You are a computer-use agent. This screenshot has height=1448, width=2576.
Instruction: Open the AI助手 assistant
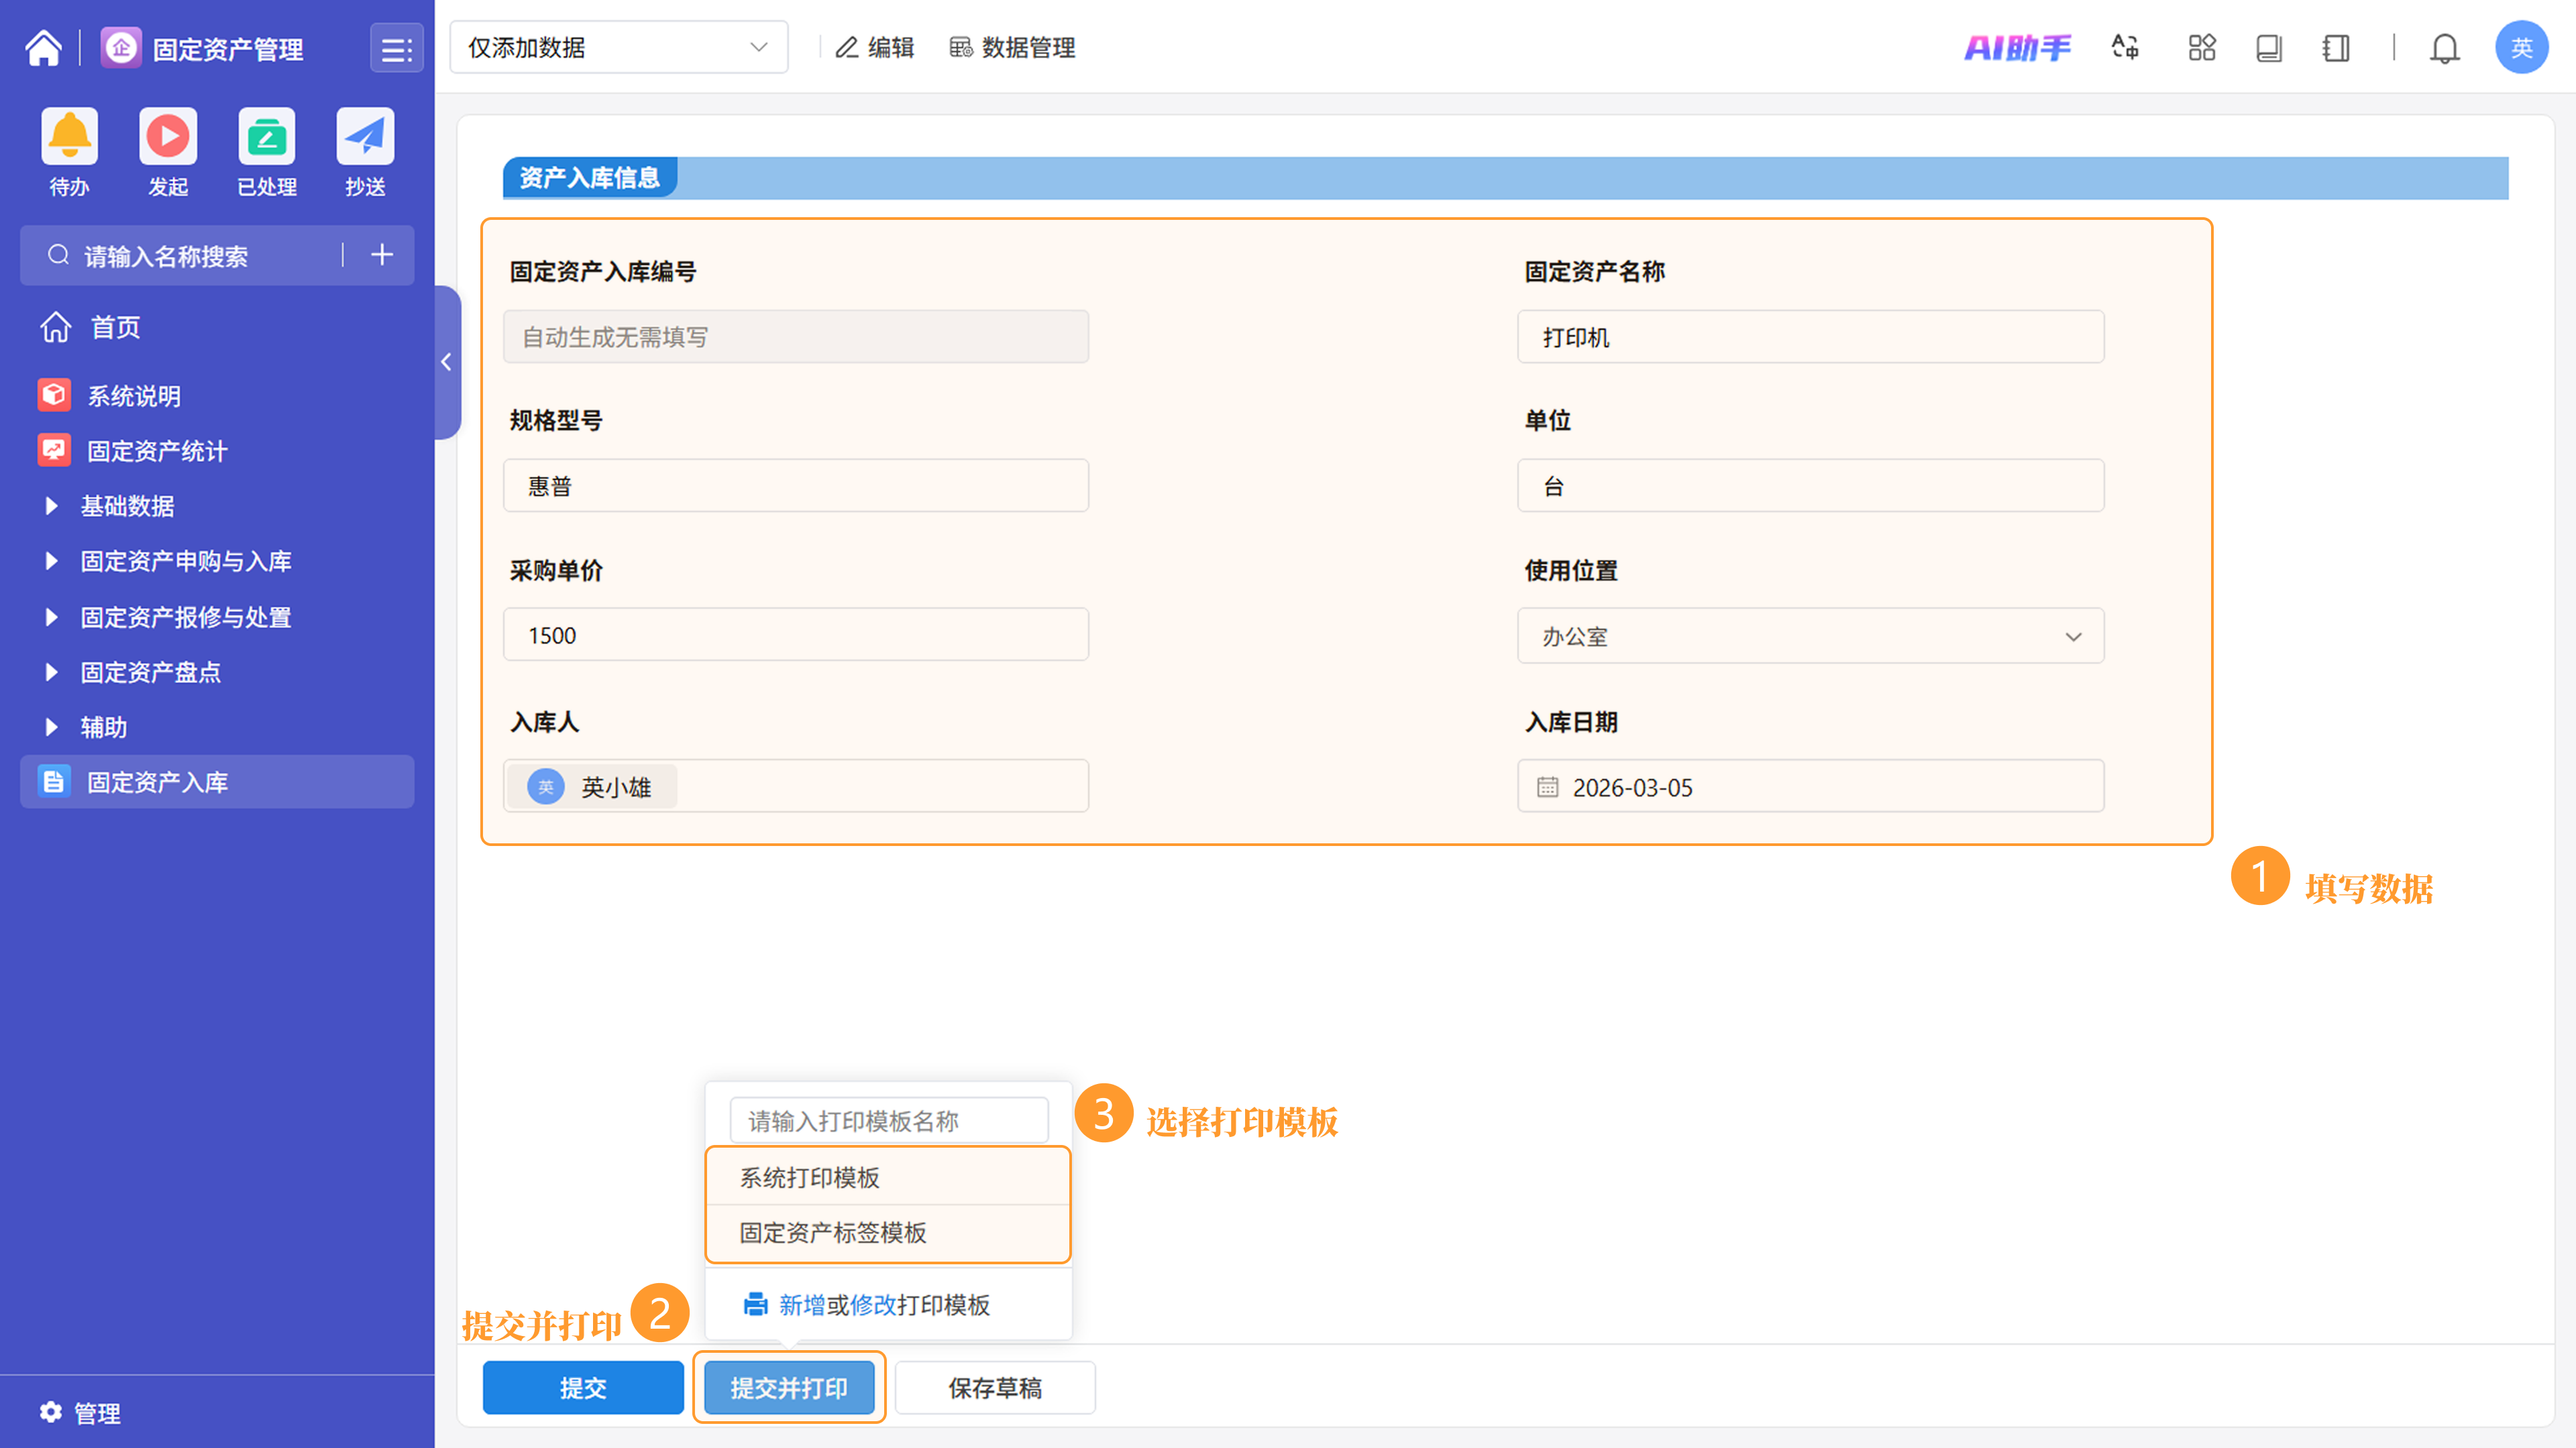2017,48
